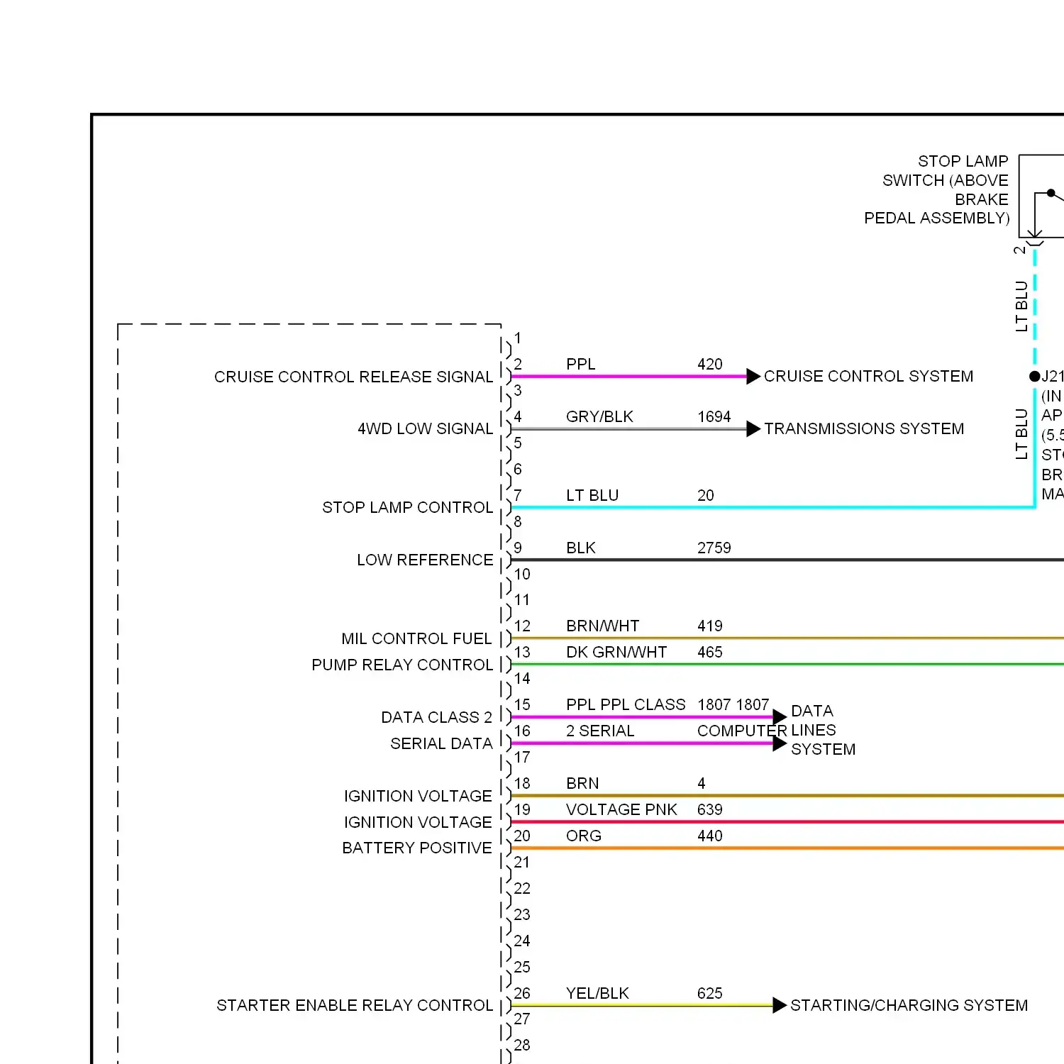Click the arrowhead pointing to TRANSMISSIONS SYSTEM
The image size is (1064, 1064).
753,428
